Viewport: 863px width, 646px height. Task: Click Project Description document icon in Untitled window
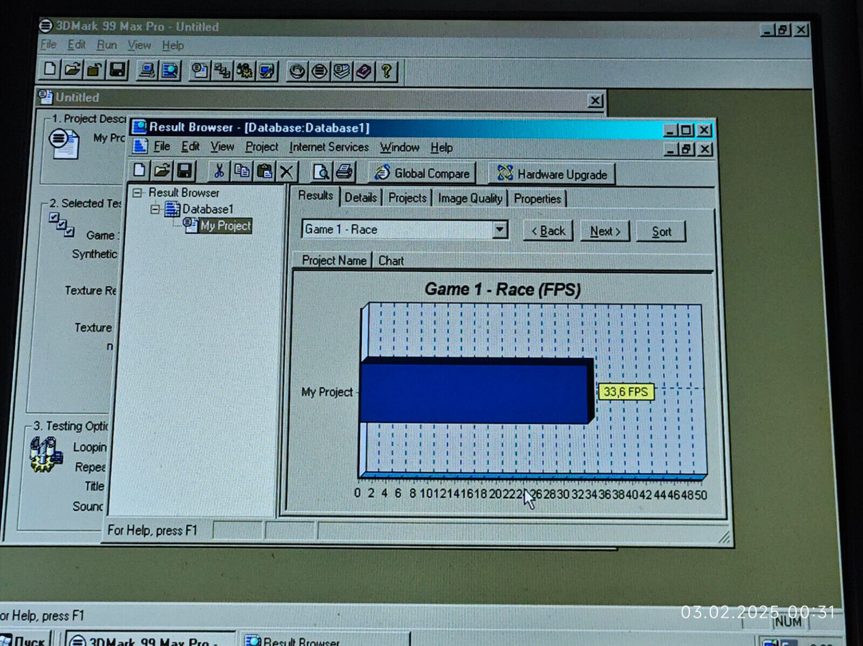[x=64, y=143]
